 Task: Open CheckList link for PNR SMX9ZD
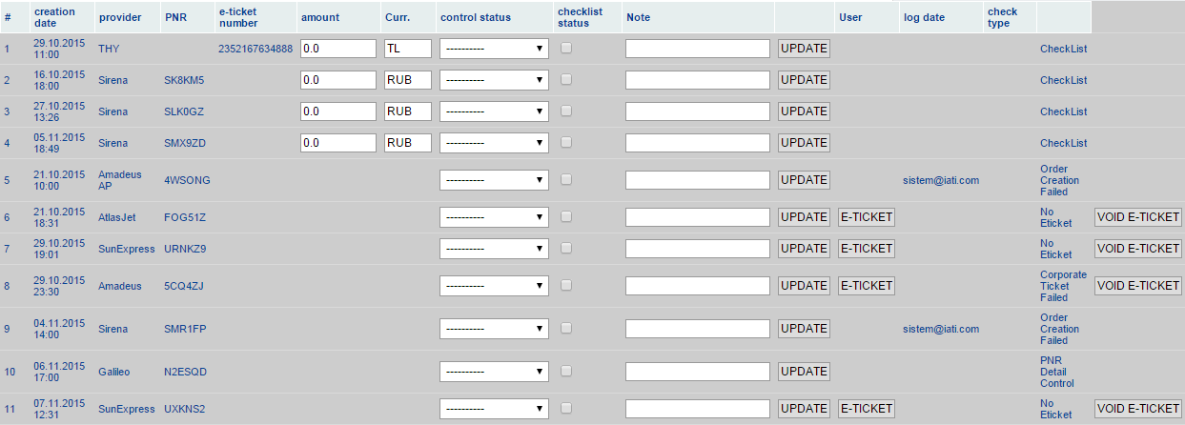[x=1064, y=143]
